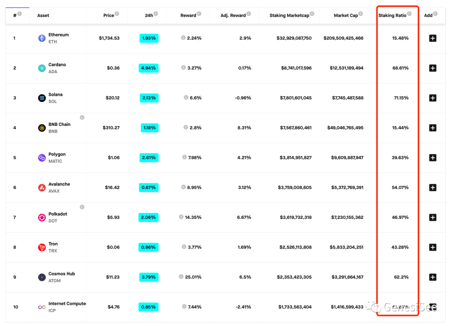Select BNB market cap $49,046,765,495 value
452x326 pixels.
pyautogui.click(x=345, y=128)
